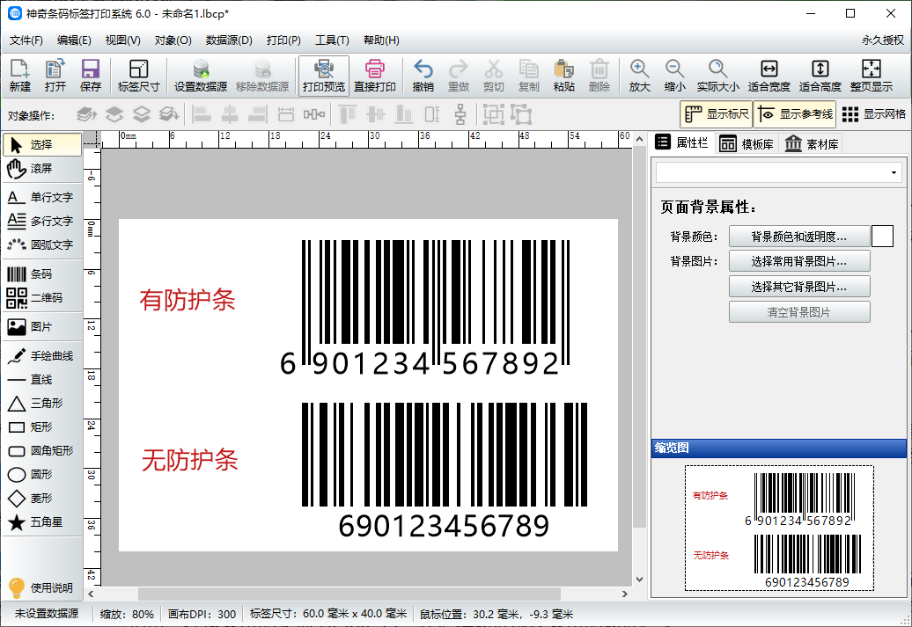Select the 多行文字 multi-line text tool
The image size is (912, 627).
[42, 222]
